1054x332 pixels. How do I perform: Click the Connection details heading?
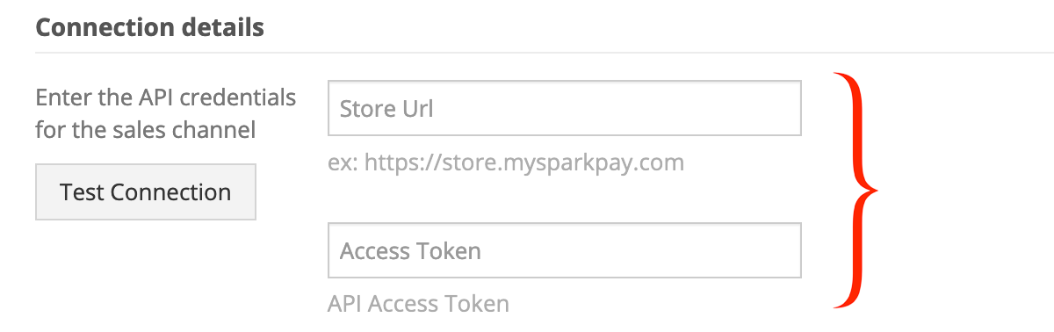tap(149, 27)
